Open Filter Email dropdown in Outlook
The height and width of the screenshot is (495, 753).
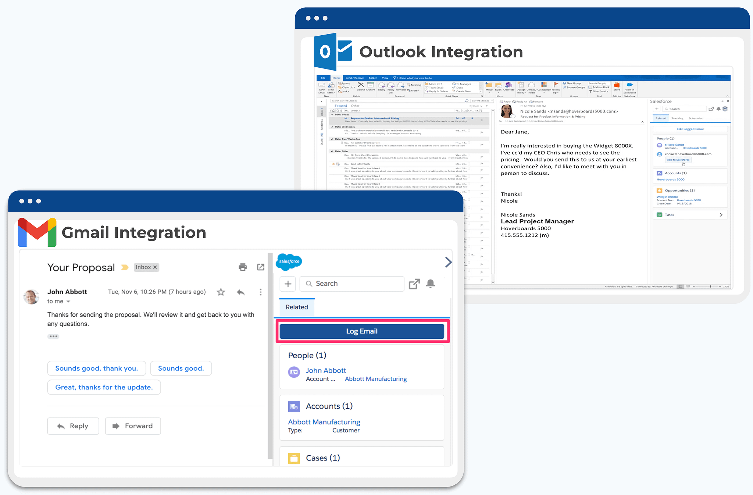click(x=599, y=91)
